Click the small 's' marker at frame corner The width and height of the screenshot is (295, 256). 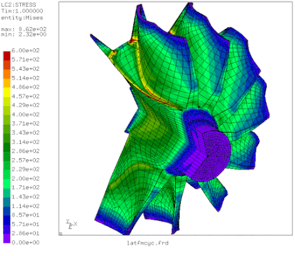coord(60,233)
